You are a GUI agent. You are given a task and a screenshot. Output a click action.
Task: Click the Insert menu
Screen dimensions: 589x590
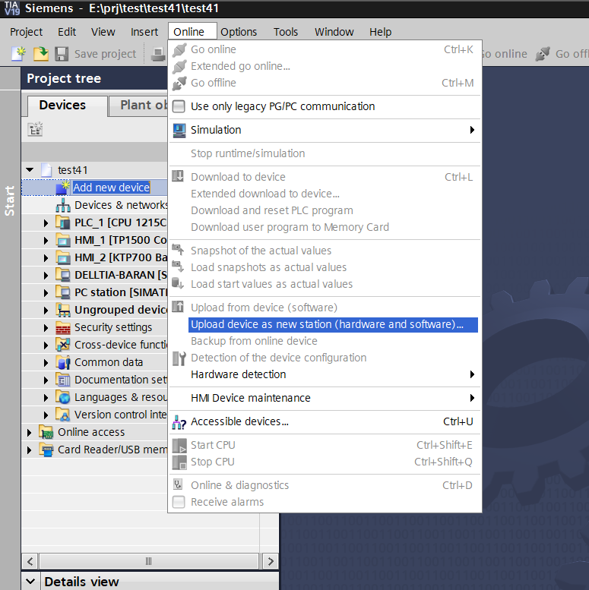pyautogui.click(x=144, y=32)
